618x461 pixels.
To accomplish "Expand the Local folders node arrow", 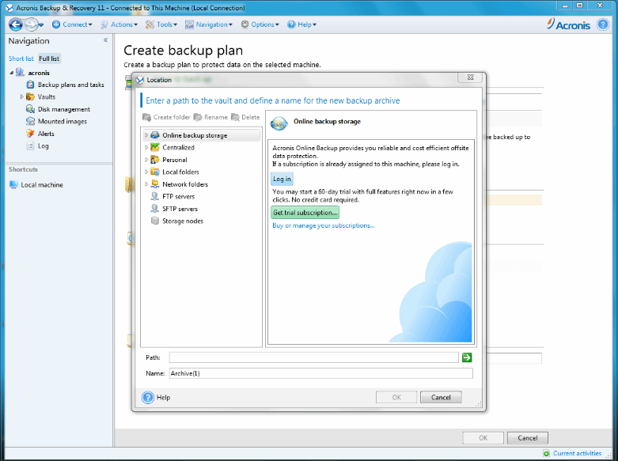I will point(146,172).
